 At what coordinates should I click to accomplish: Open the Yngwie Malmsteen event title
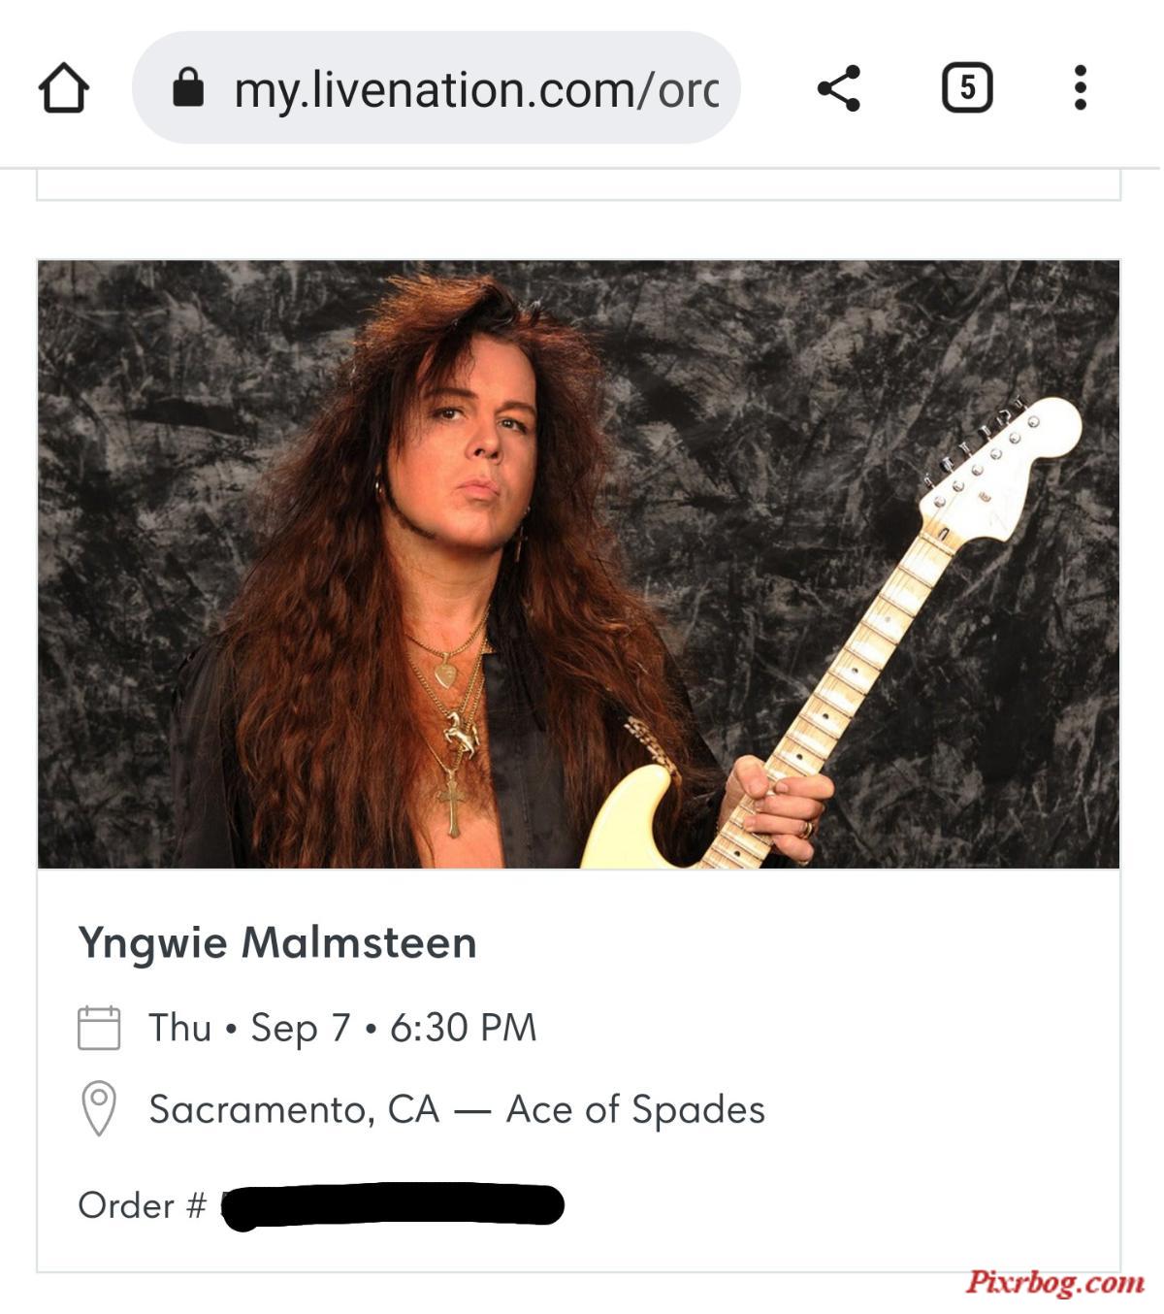tap(277, 943)
